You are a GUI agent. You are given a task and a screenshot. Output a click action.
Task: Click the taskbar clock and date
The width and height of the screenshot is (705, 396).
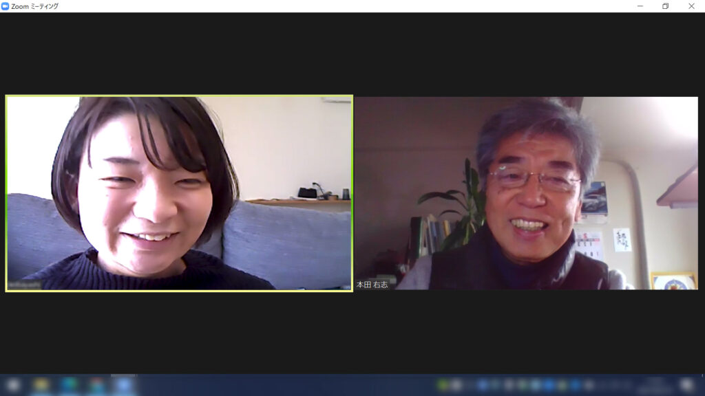click(x=654, y=385)
